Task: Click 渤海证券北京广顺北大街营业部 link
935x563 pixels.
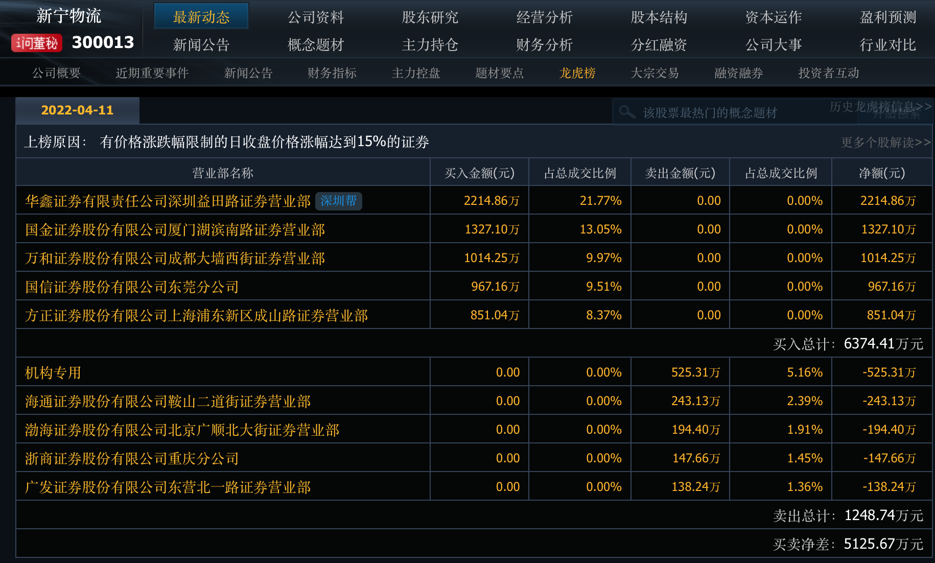Action: coord(182,430)
